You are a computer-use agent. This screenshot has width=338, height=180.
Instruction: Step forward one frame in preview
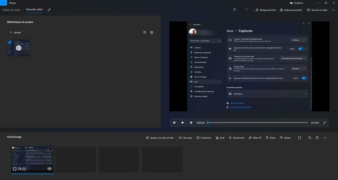point(191,123)
